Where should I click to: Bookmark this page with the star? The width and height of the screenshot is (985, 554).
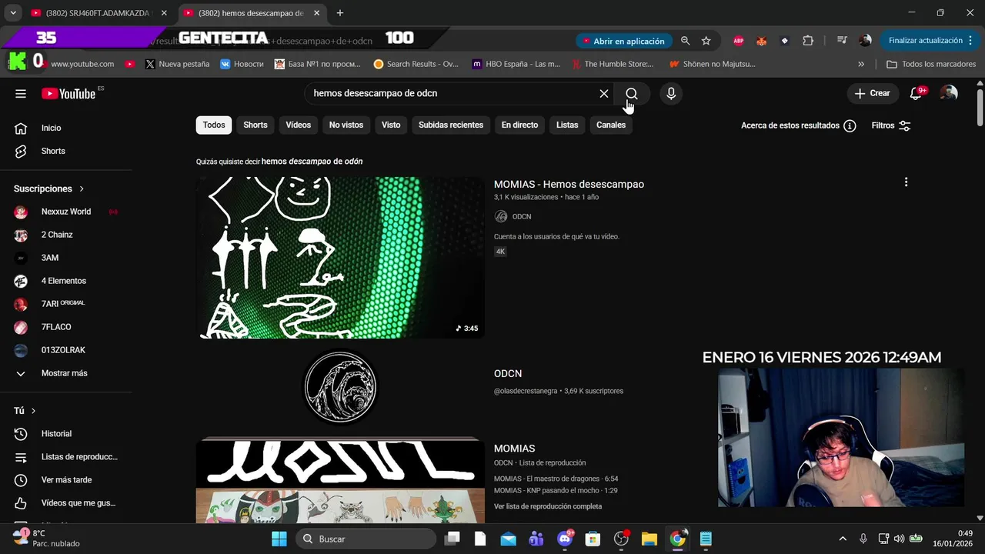(x=706, y=41)
